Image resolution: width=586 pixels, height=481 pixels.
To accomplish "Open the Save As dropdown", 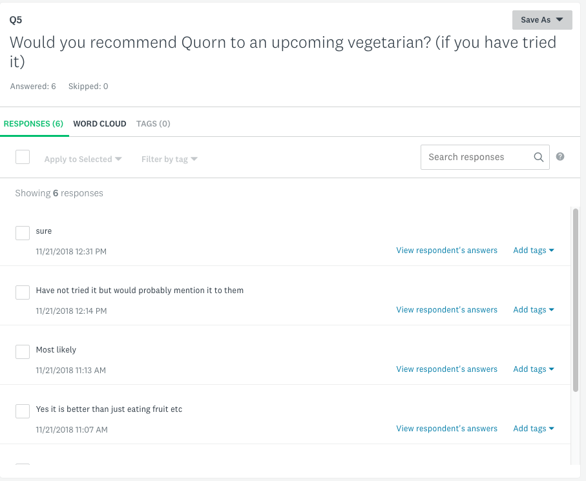I will pos(541,20).
